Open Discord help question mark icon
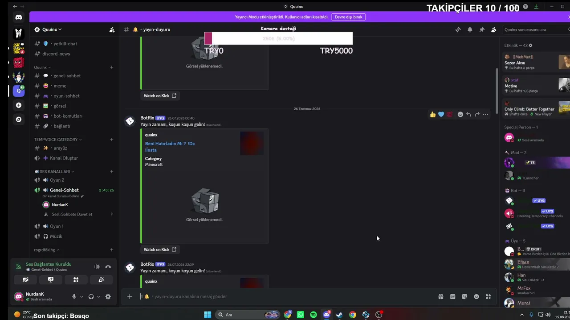 tap(525, 7)
